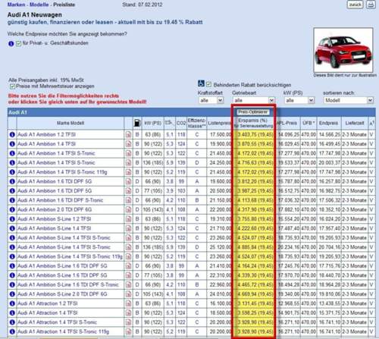Click the Listenpreis value 24.010,00
379x339 pixels.
[221, 294]
